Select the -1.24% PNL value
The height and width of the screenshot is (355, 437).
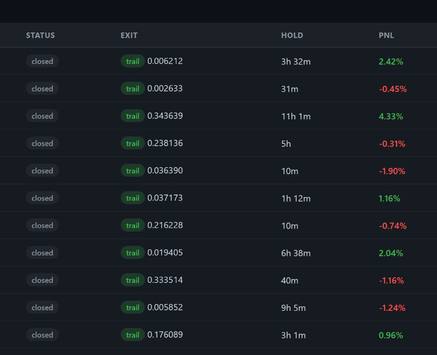(392, 308)
